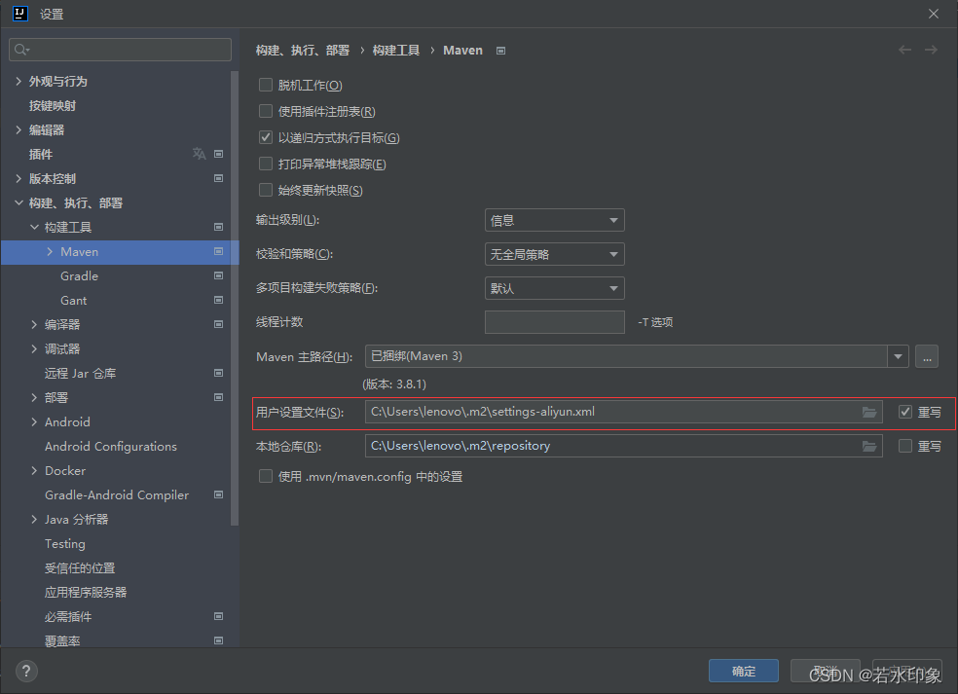Screen dimensions: 958x694
Task: Select Testing settings item
Action: (x=65, y=544)
